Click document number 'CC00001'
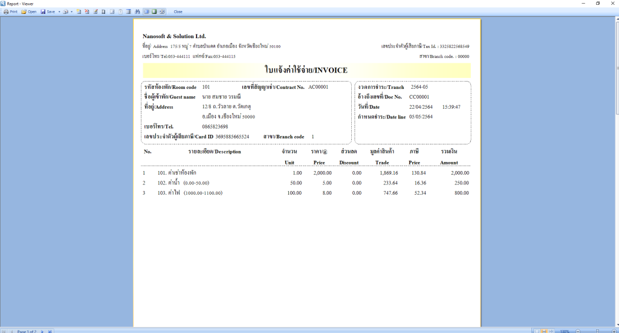The width and height of the screenshot is (619, 333). tap(419, 97)
